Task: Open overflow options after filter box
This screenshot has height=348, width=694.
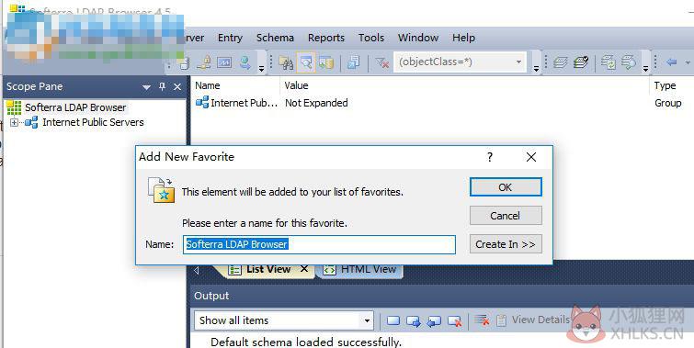Action: [x=536, y=69]
